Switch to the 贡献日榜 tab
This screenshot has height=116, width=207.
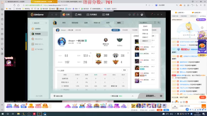[175, 16]
